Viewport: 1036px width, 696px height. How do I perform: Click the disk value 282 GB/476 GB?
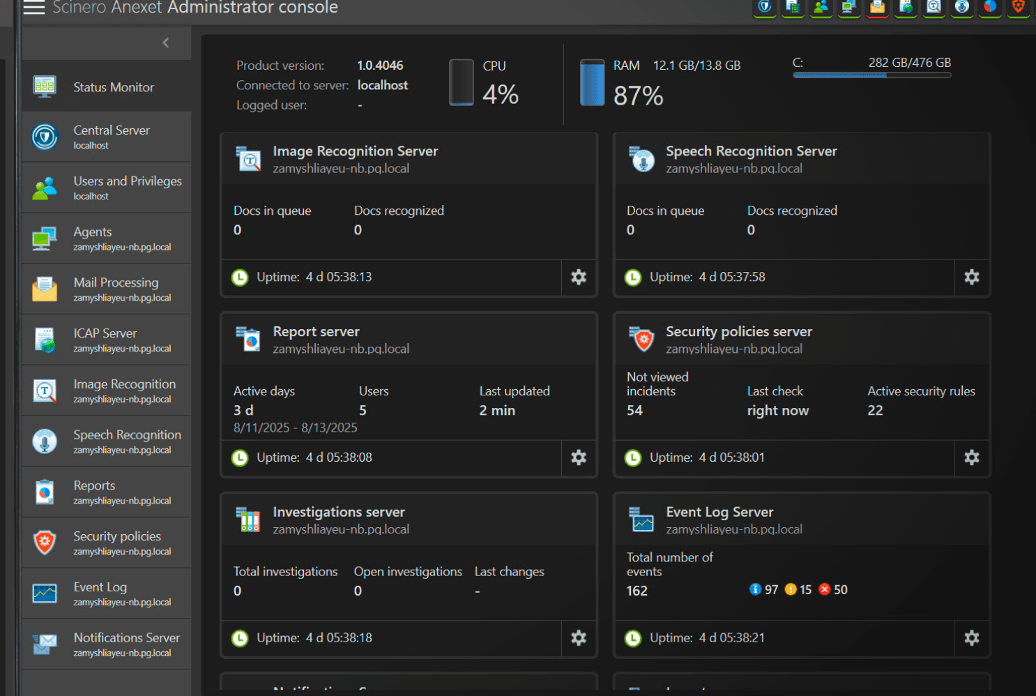910,62
